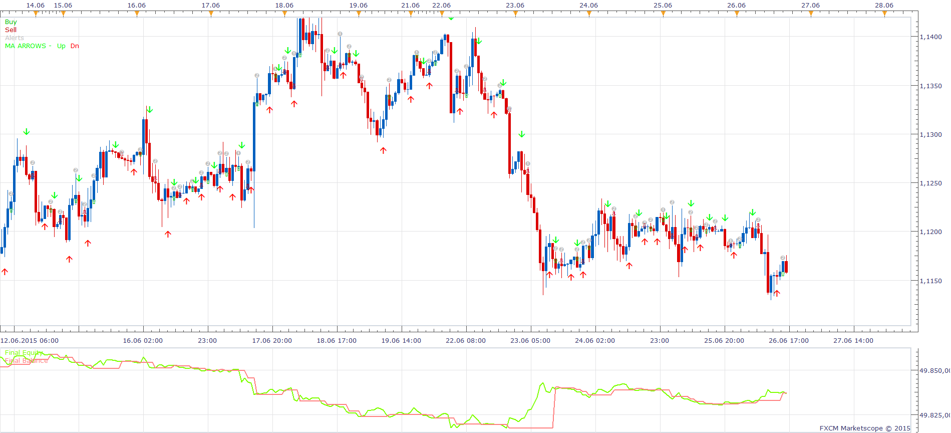Click the orange triangle marker under 24.06
Image resolution: width=951 pixels, height=433 pixels.
[589, 14]
